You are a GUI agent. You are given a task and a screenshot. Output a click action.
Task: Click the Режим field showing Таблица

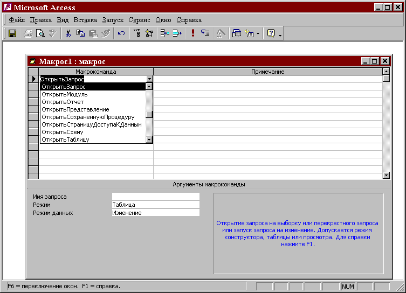point(156,205)
